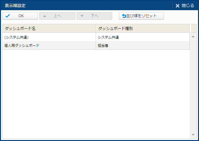The width and height of the screenshot is (199, 141).
Task: Click the down triangle icon beside 下へ
Action: [82, 16]
